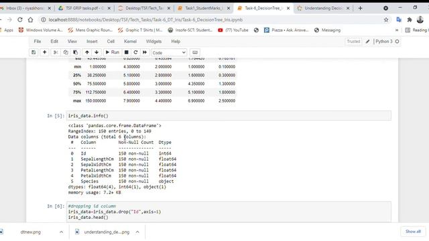
Task: Paste cells below icon in the toolbar
Action: 76,52
